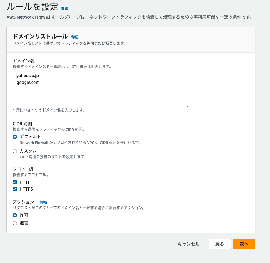Click the resize handle of the domain textarea
This screenshot has height=263, width=270.
186,106
